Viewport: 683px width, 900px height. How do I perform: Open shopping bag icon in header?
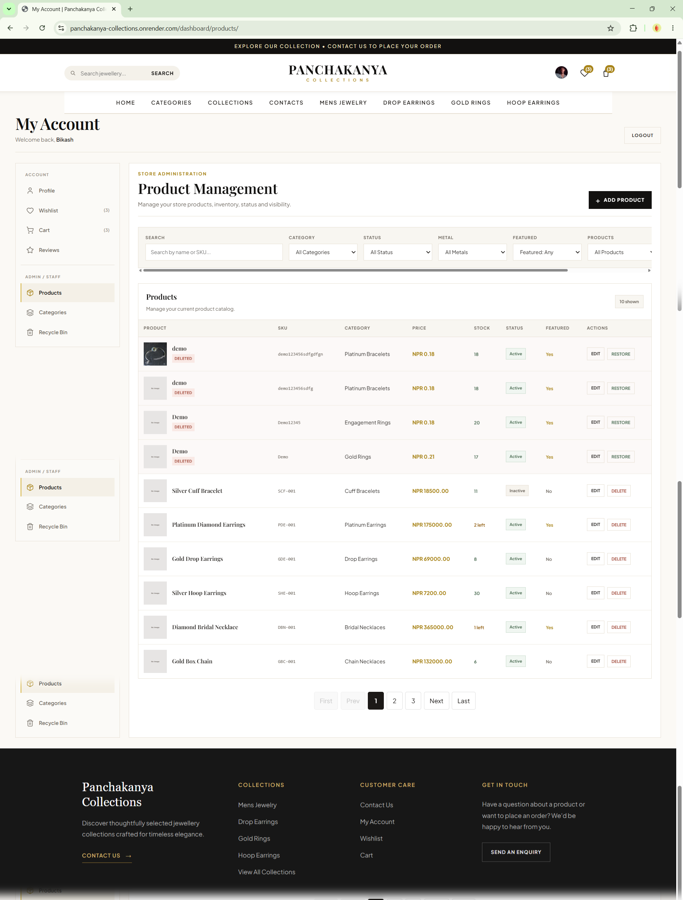606,73
